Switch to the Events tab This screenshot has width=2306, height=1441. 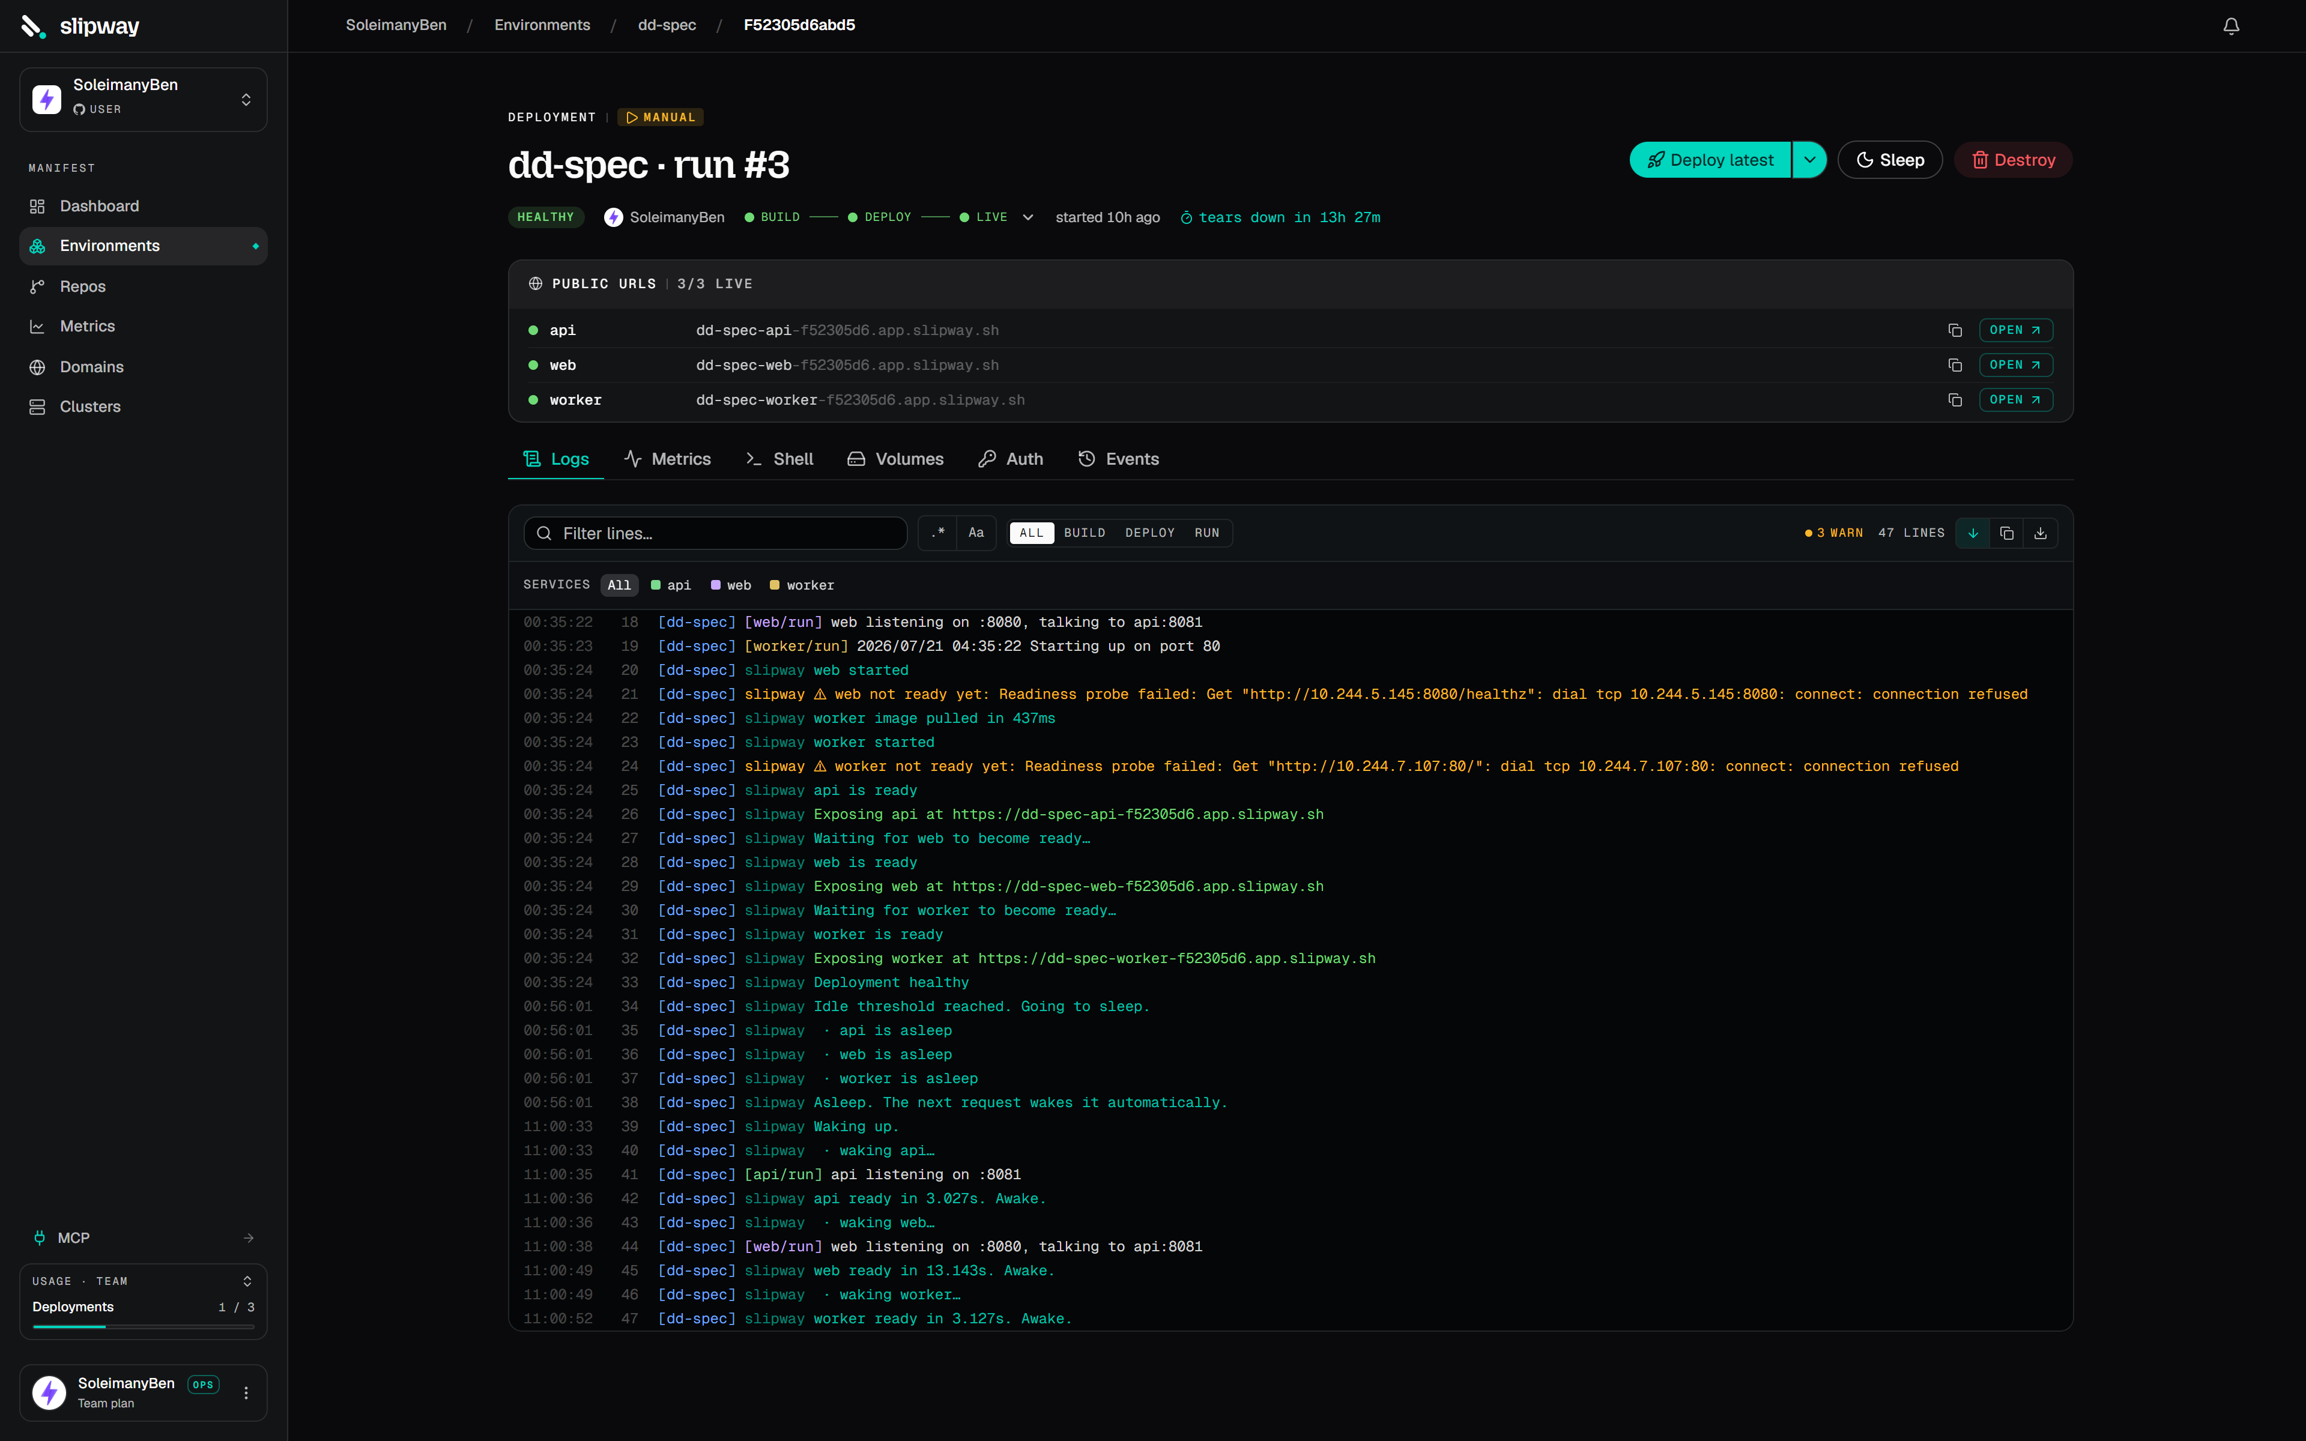coord(1118,459)
